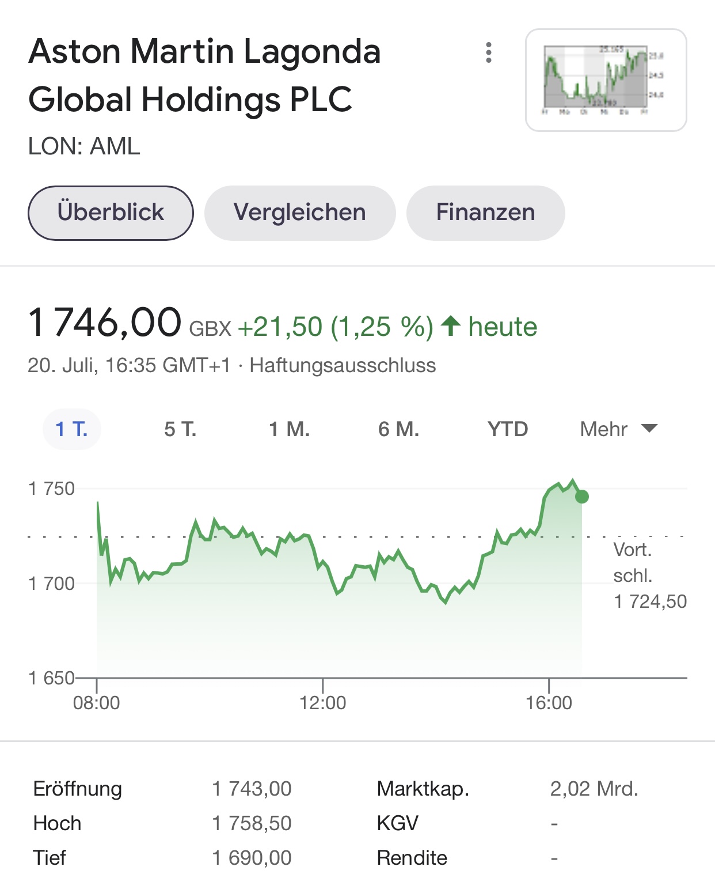Image resolution: width=715 pixels, height=893 pixels.
Task: Choose the 6 M. time range
Action: 398,429
